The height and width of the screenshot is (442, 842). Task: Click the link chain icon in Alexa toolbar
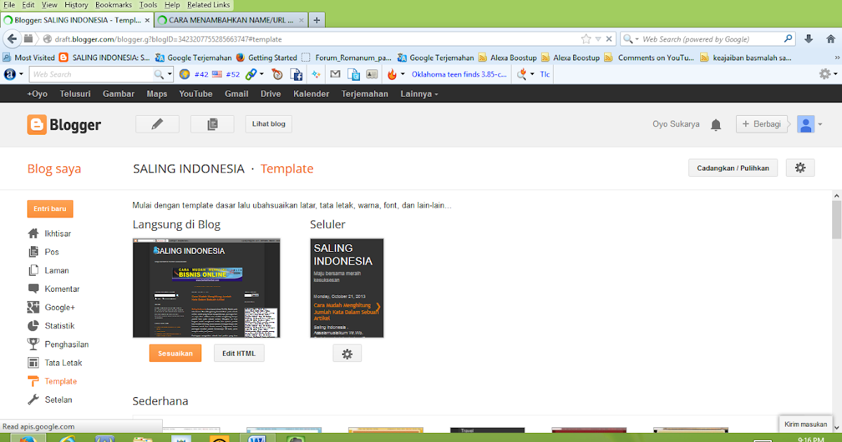251,74
